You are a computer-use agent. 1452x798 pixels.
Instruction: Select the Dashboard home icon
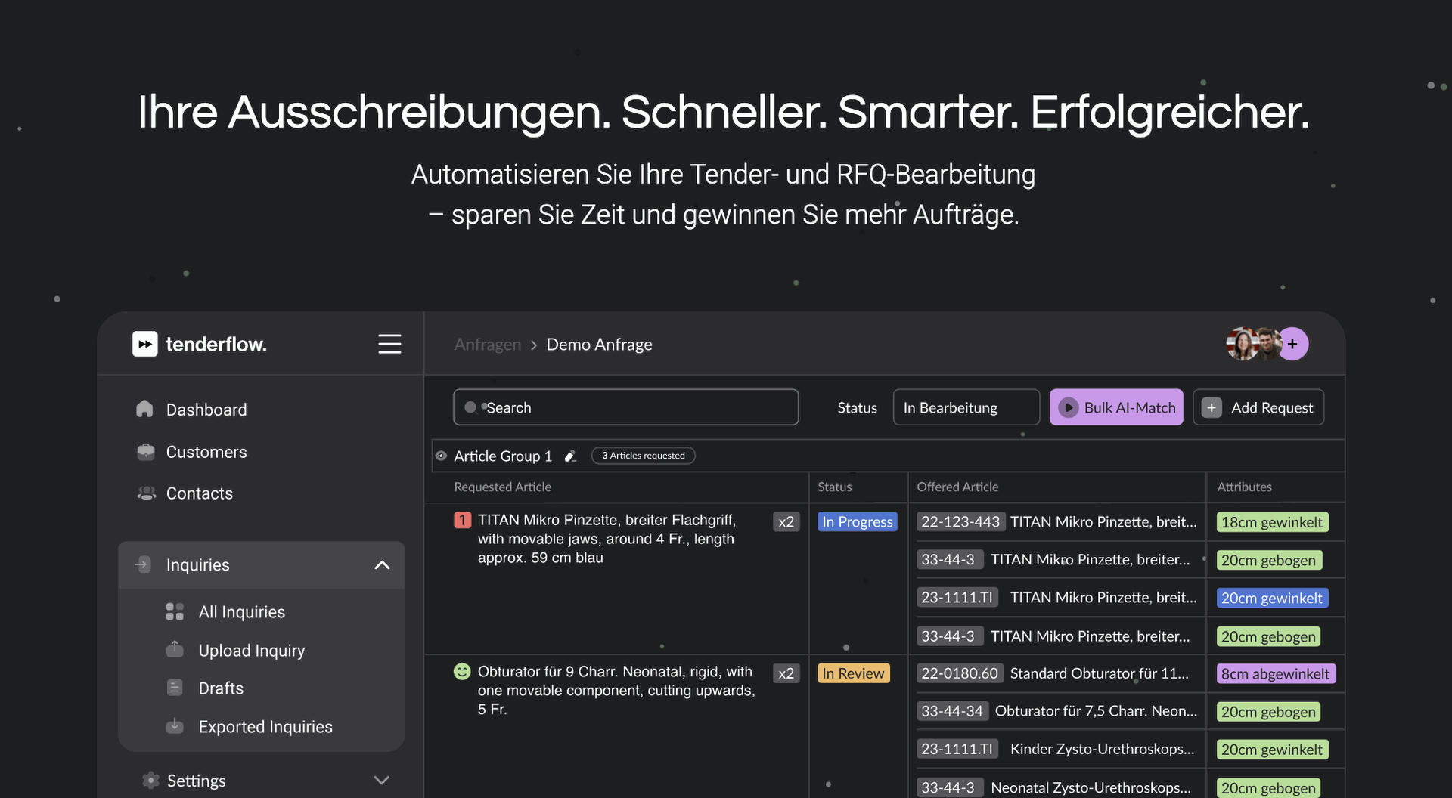[x=145, y=409]
